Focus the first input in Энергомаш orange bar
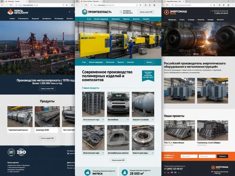The height and width of the screenshot is (176, 235). pyautogui.click(x=189, y=156)
